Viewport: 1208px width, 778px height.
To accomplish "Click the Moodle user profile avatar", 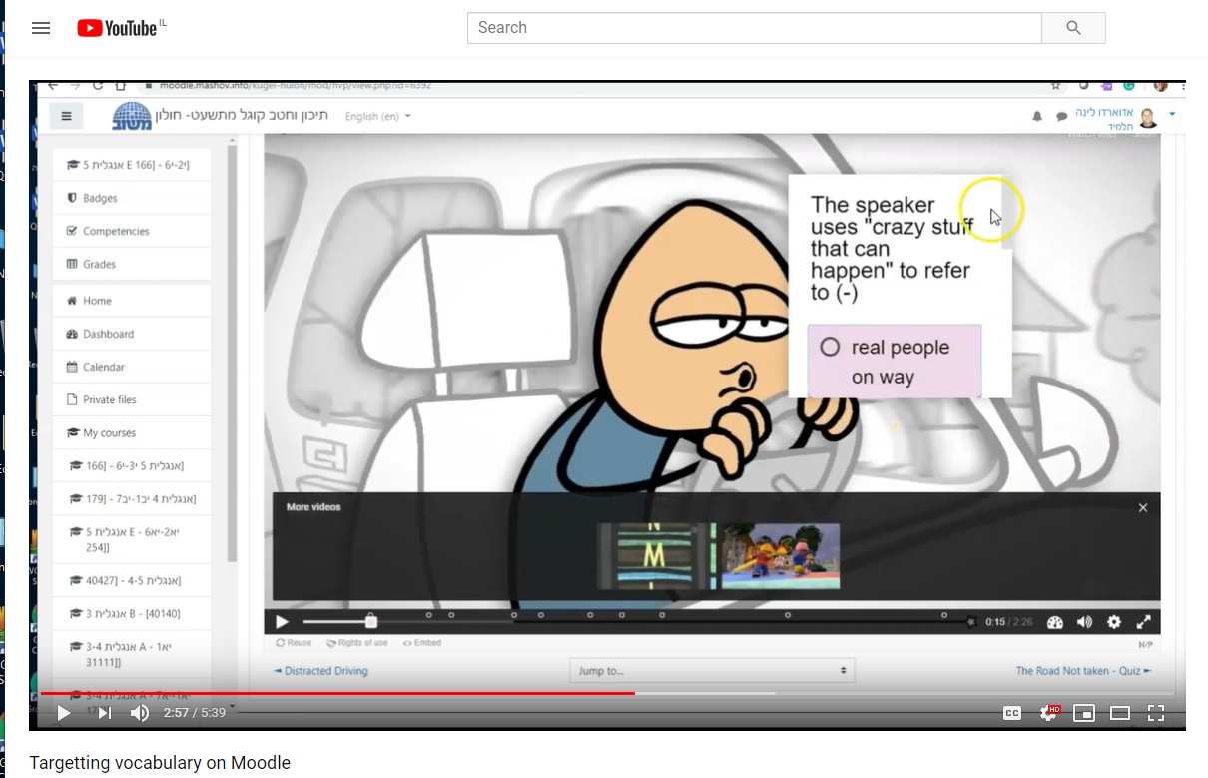I will (x=1148, y=118).
